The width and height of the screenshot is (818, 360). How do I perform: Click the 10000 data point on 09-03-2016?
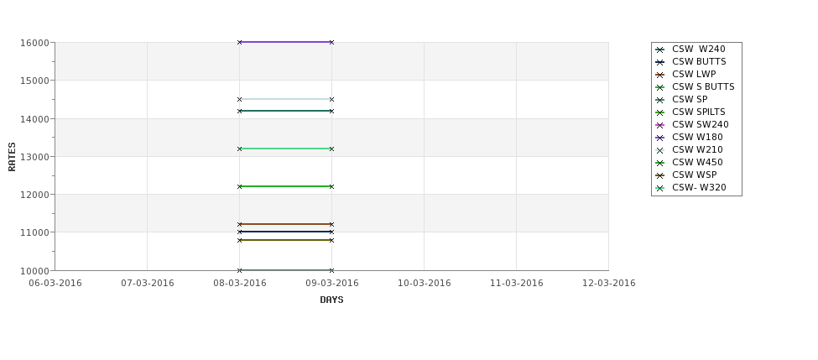tap(331, 270)
